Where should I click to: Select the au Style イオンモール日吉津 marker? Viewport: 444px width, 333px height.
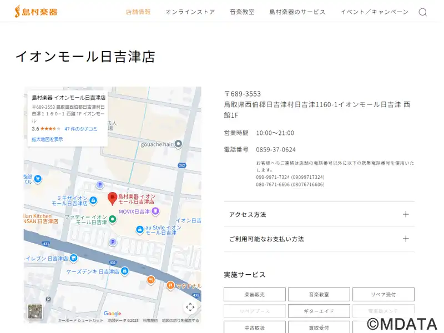[x=139, y=230]
